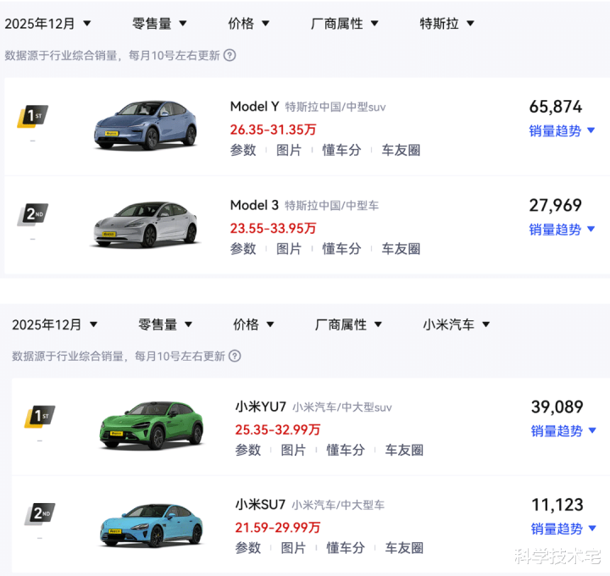
Task: Open 图片 link for 小米YU7
Action: [x=293, y=451]
